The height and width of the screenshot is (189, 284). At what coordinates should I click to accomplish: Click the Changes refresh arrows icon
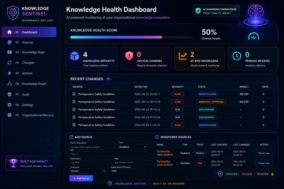click(x=10, y=63)
